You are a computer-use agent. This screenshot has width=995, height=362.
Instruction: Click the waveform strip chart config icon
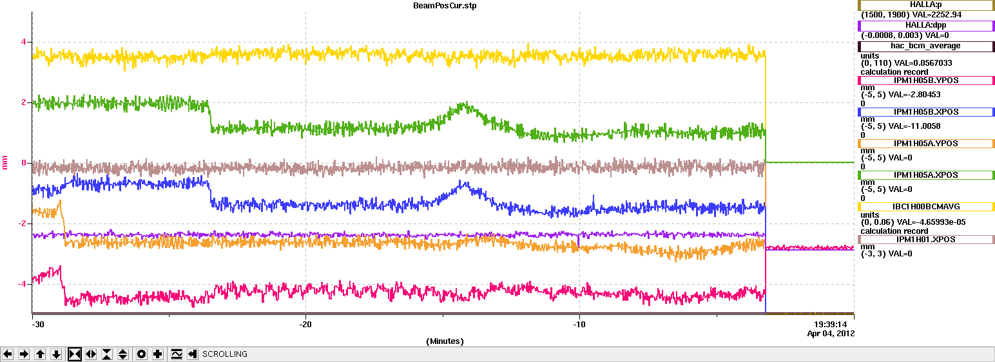point(177,354)
